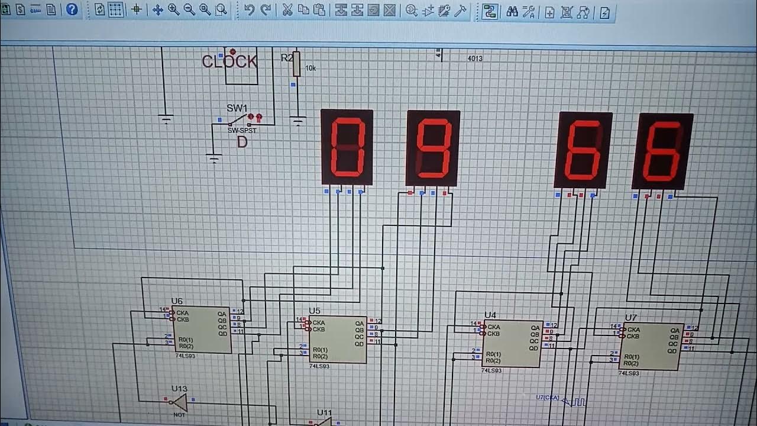Open the Packaging Tool chip icon
757x426 pixels.
[x=444, y=11]
